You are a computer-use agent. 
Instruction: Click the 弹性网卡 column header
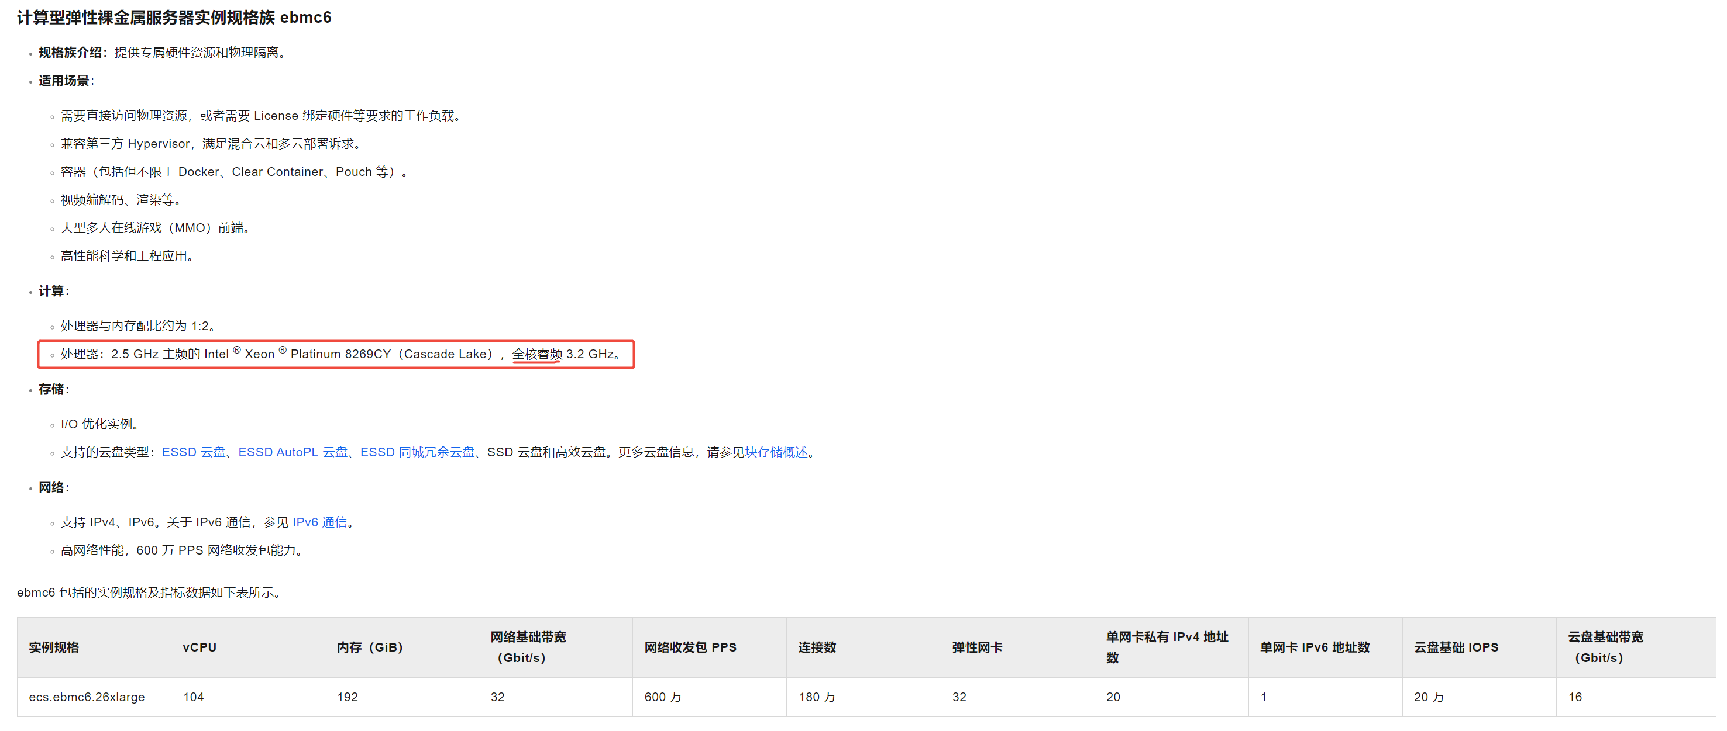[x=977, y=647]
